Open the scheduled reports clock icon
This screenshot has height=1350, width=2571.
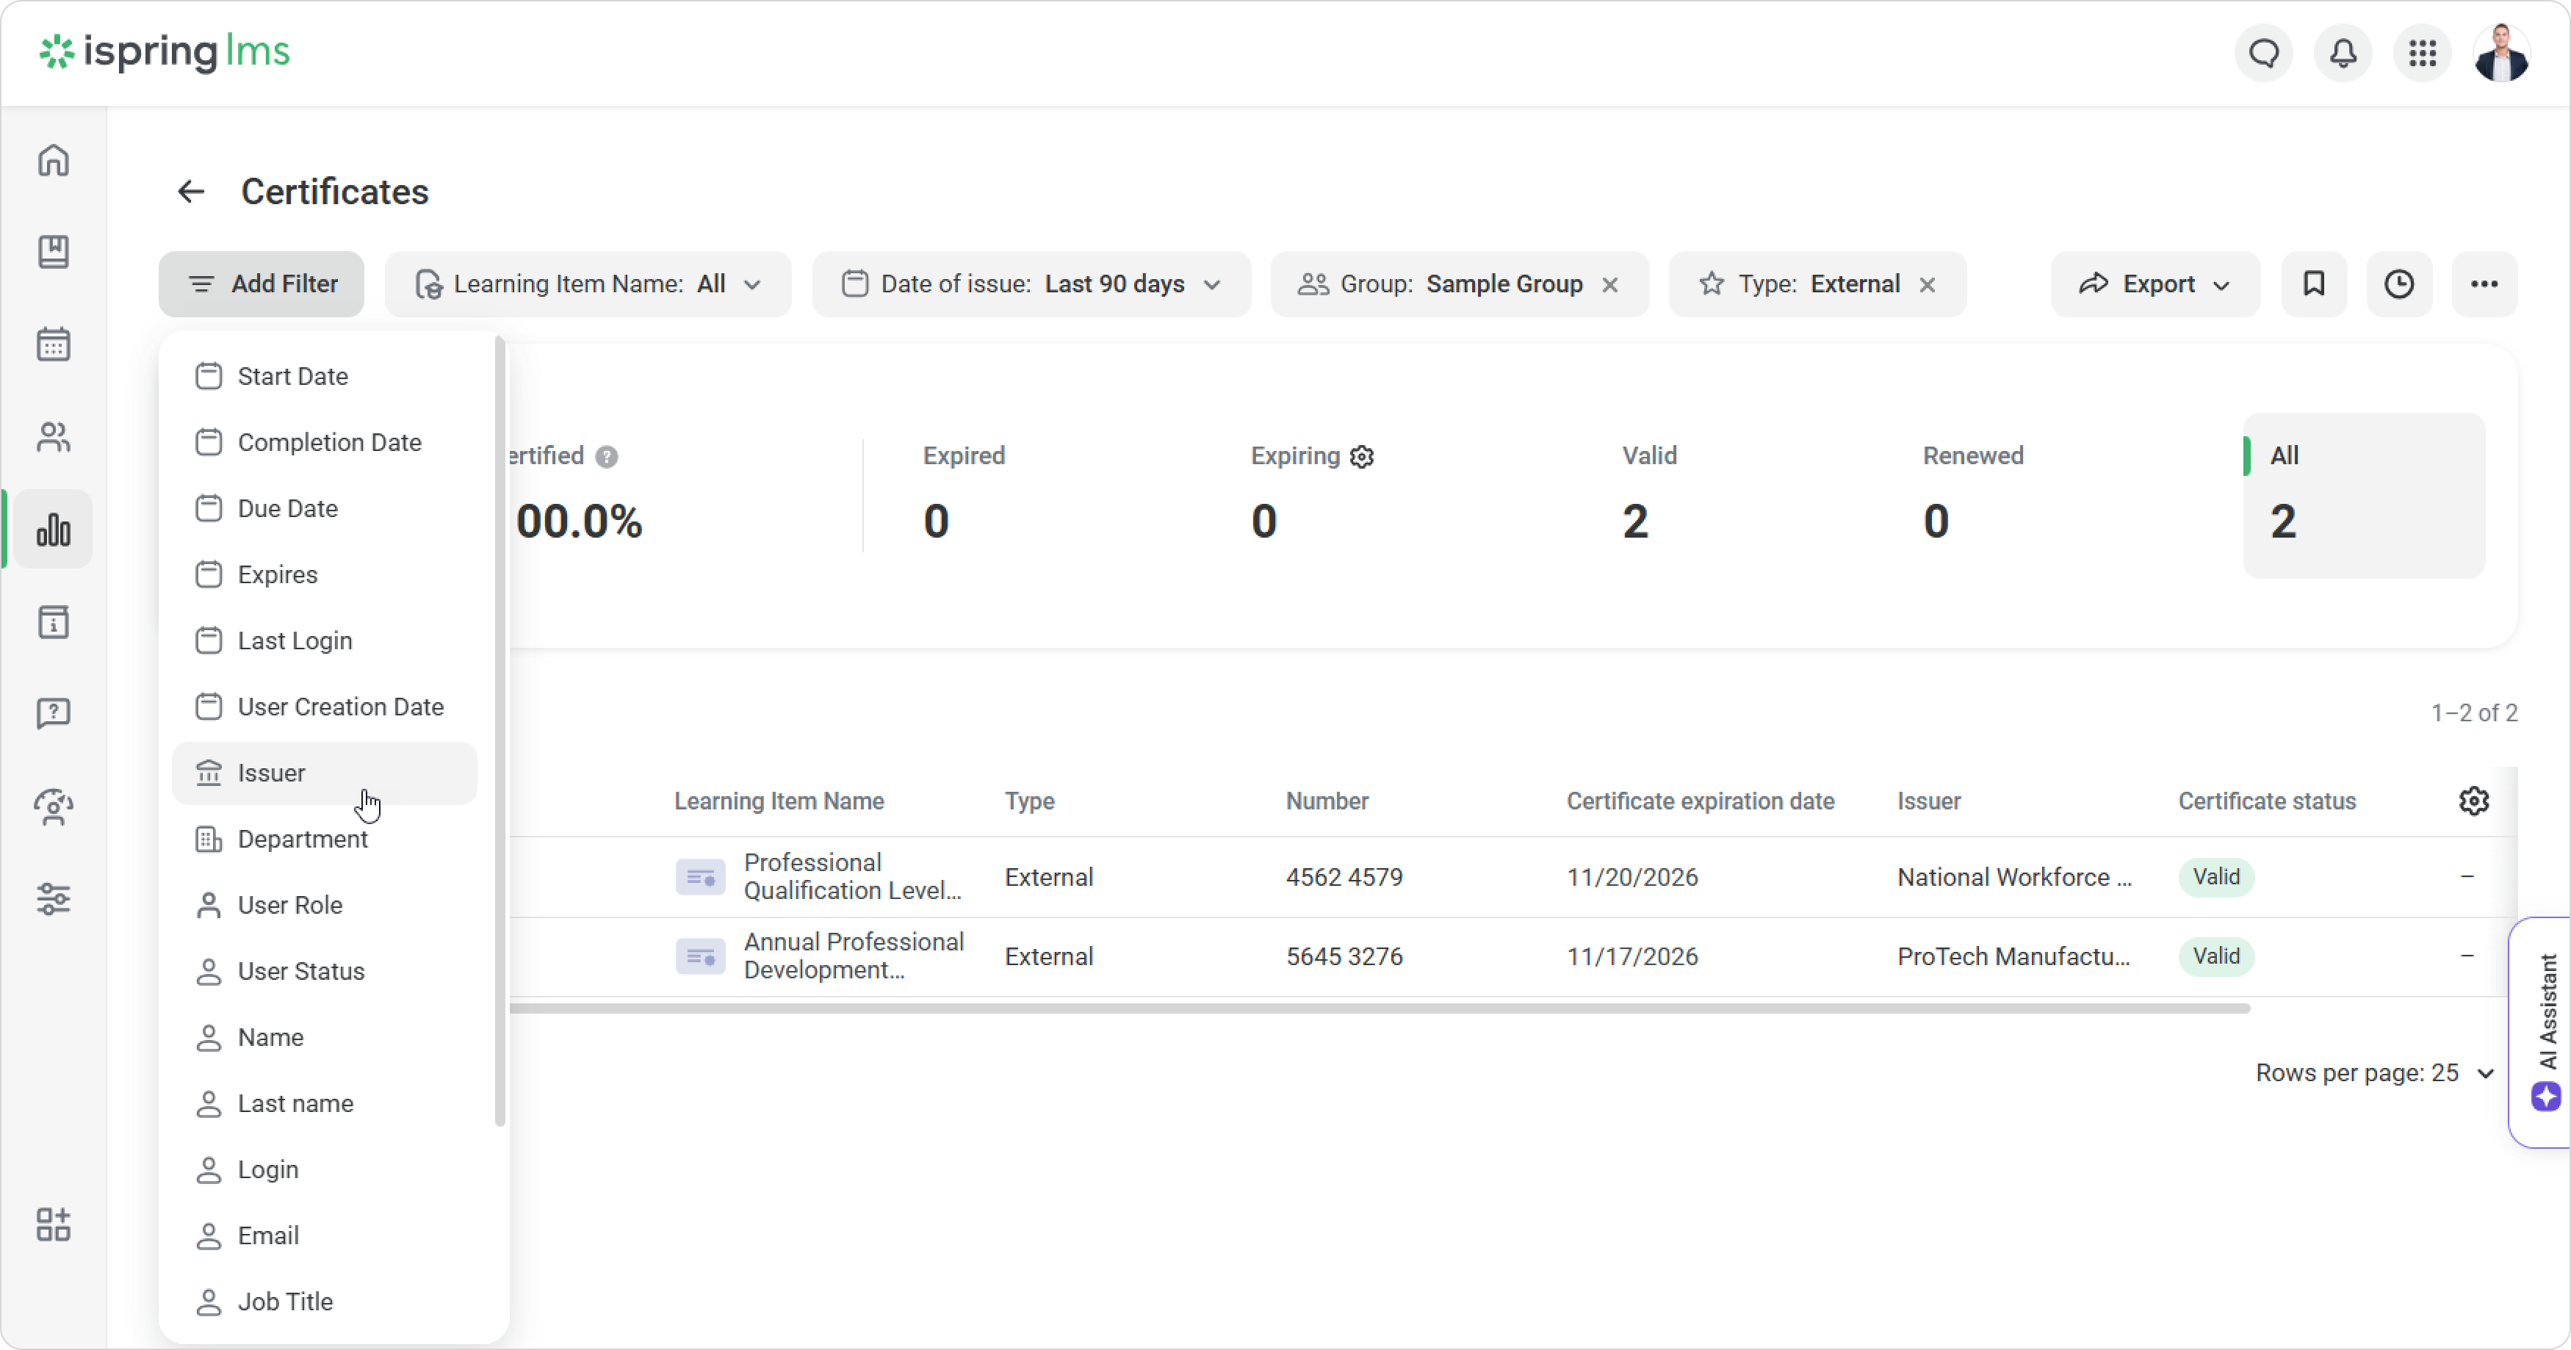pos(2398,284)
